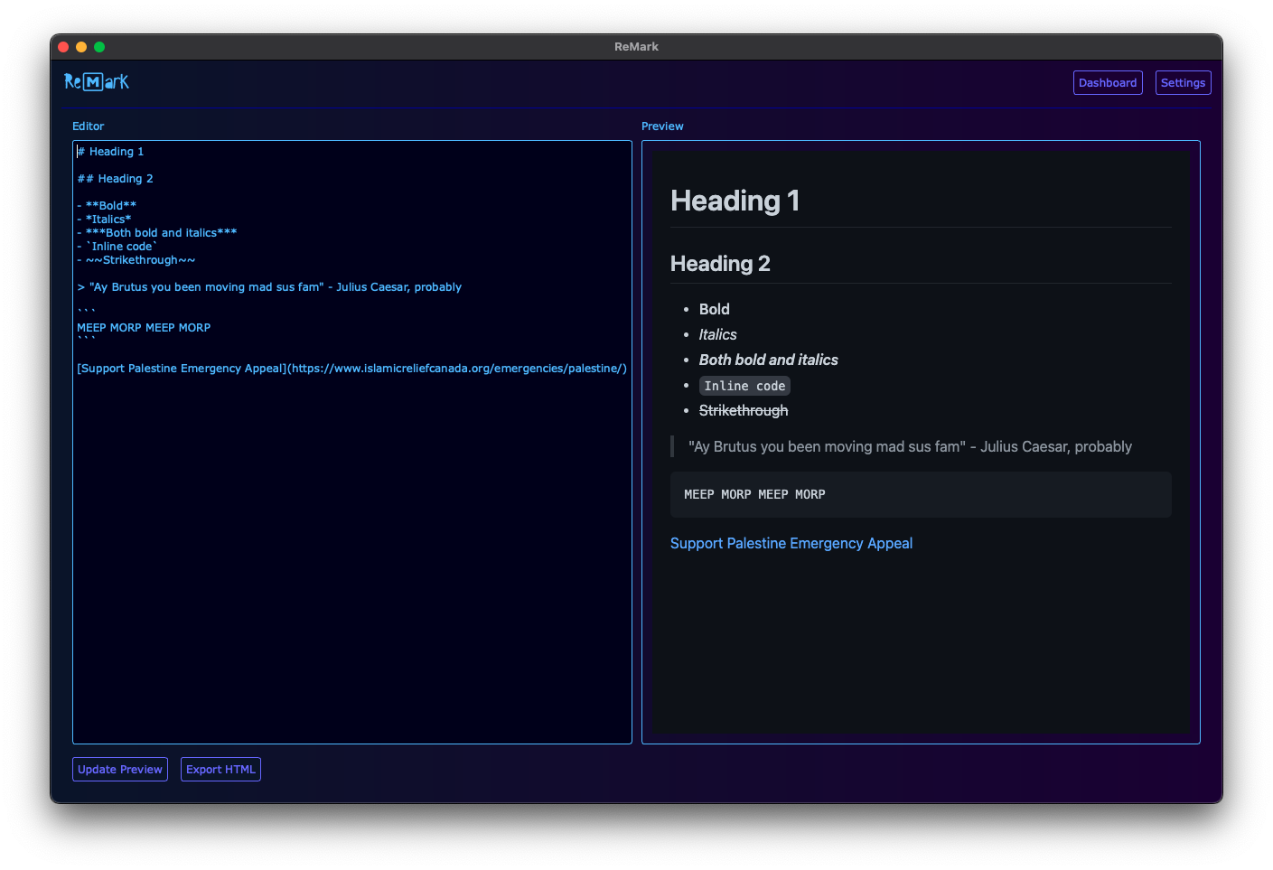Open the Settings page

coord(1183,83)
